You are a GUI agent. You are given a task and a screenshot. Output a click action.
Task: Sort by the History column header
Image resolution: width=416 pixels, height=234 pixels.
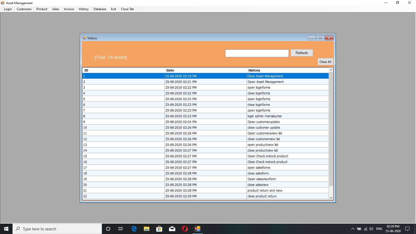point(288,70)
